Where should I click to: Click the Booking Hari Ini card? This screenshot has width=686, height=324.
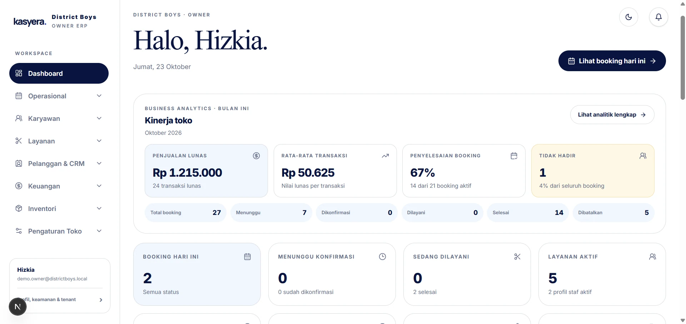(x=197, y=274)
